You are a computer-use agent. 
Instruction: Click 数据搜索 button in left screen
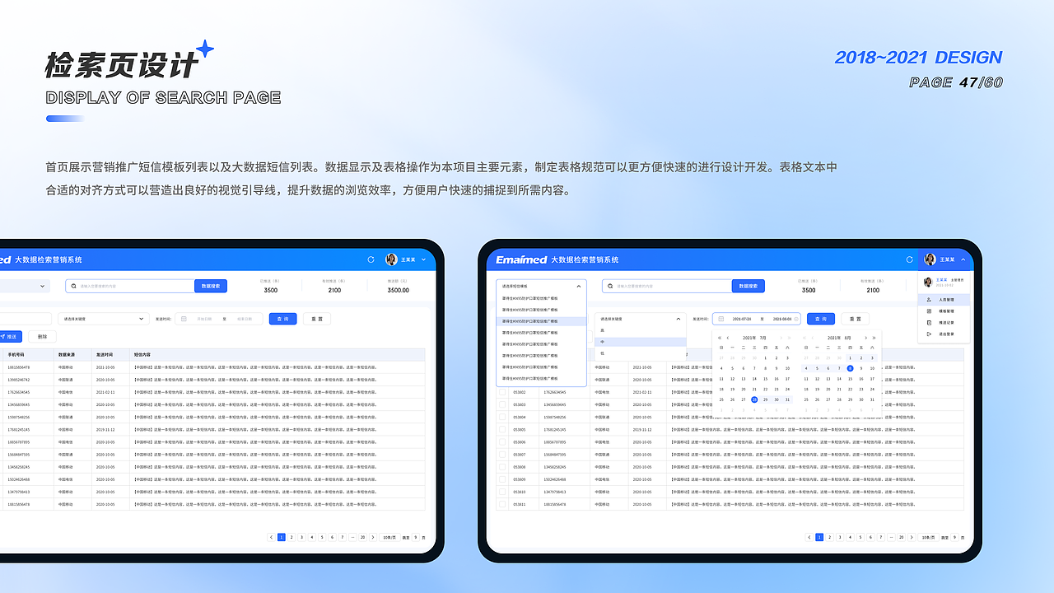tap(211, 286)
